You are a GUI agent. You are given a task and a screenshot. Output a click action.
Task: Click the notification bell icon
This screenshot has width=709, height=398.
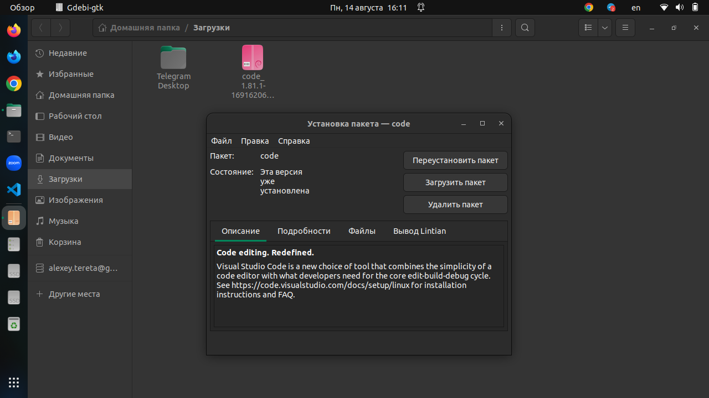pyautogui.click(x=421, y=8)
